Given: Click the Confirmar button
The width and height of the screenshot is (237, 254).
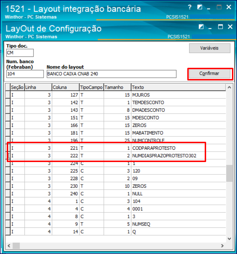Looking at the screenshot, I should click(x=210, y=73).
